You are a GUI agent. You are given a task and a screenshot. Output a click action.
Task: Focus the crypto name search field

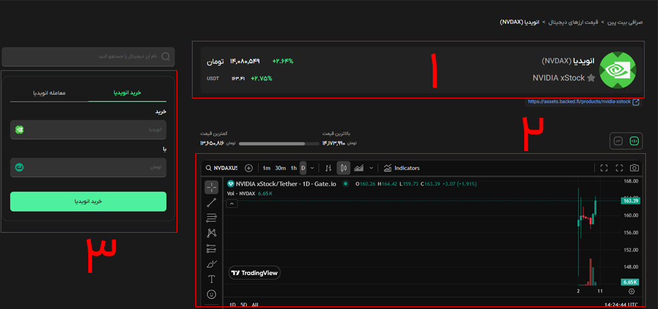click(x=88, y=57)
